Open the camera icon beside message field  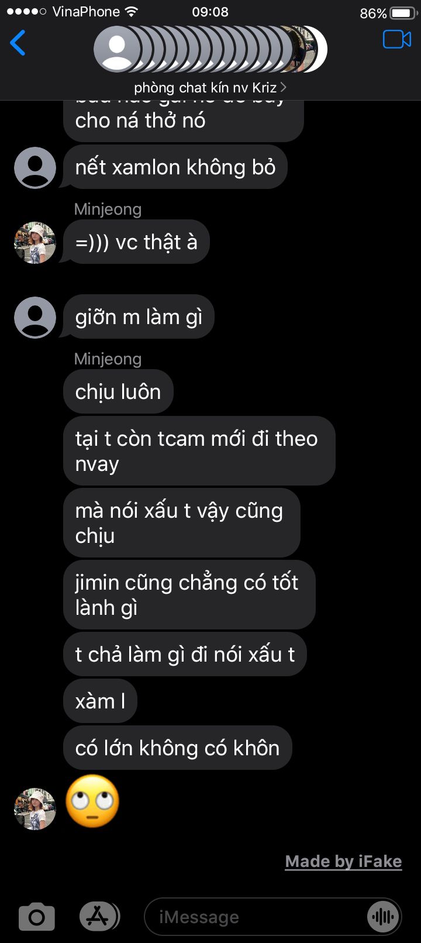tap(37, 917)
